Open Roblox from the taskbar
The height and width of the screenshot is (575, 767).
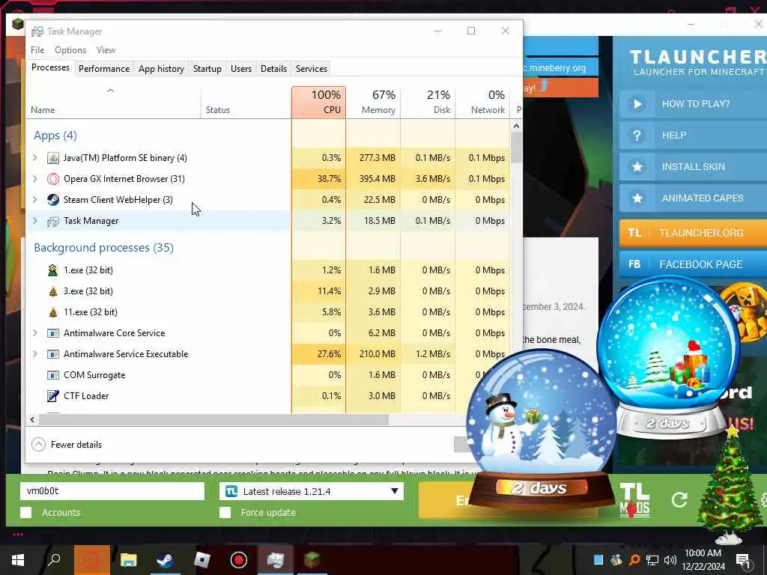tap(201, 560)
